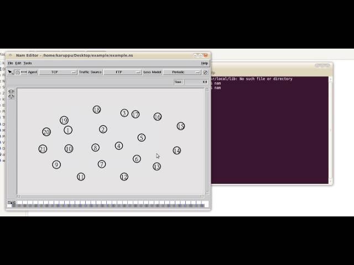Select the delete object tool icon
The image size is (354, 265).
coord(205,72)
